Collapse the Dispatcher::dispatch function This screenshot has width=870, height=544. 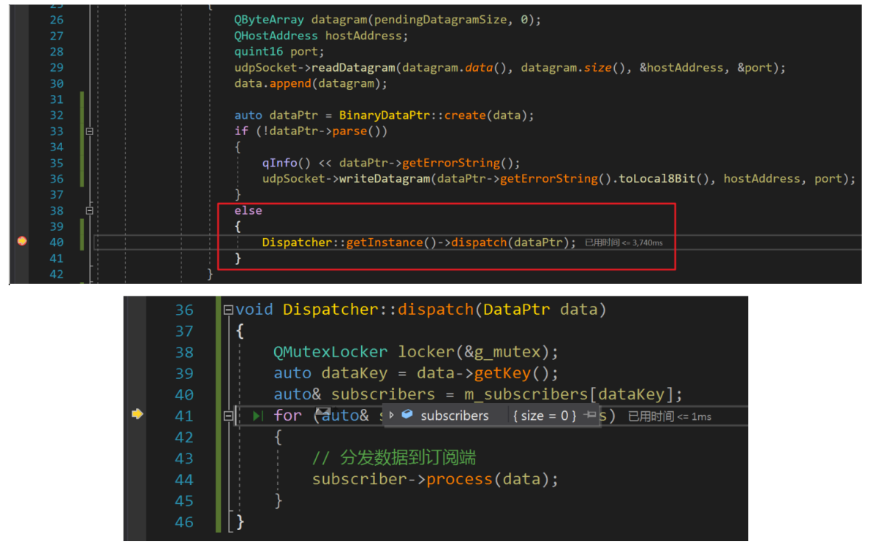point(229,310)
